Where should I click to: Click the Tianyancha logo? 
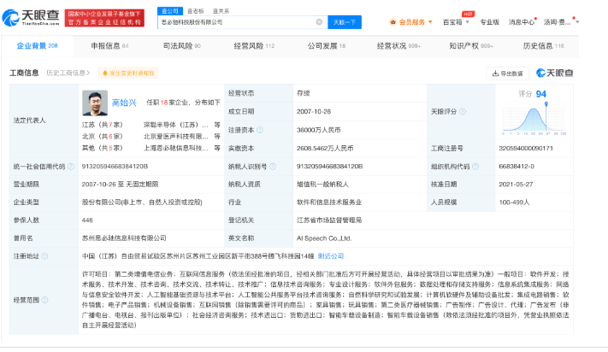point(32,15)
